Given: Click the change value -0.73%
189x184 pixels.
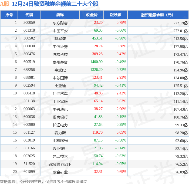Looking at the screenshot, I should pos(121,70).
